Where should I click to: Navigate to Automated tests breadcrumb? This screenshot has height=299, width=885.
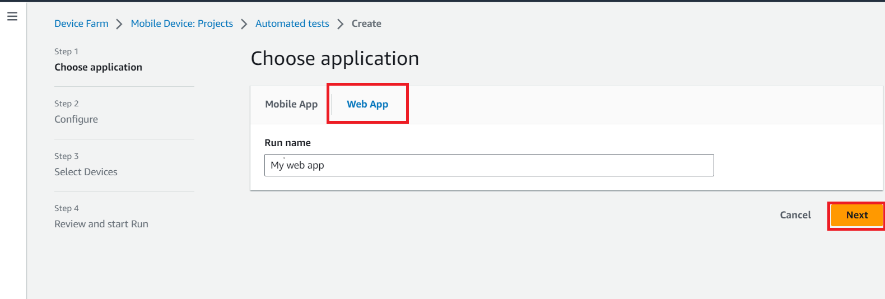[292, 24]
